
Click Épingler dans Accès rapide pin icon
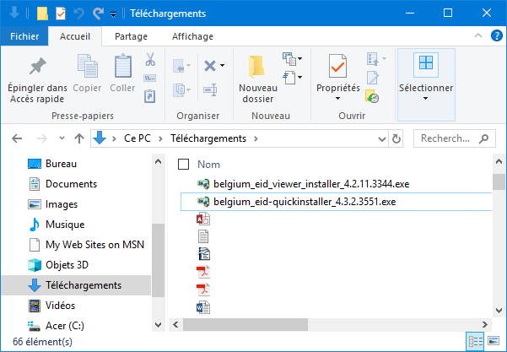click(x=37, y=67)
